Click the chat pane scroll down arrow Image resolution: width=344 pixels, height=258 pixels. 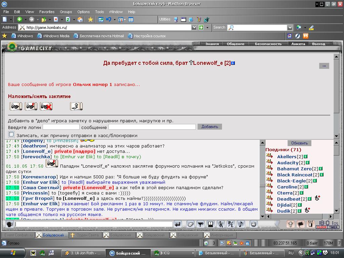tap(262, 216)
